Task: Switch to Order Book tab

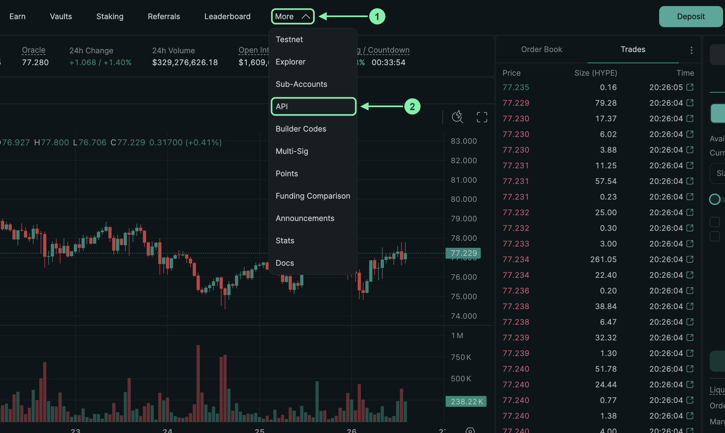Action: coord(541,49)
